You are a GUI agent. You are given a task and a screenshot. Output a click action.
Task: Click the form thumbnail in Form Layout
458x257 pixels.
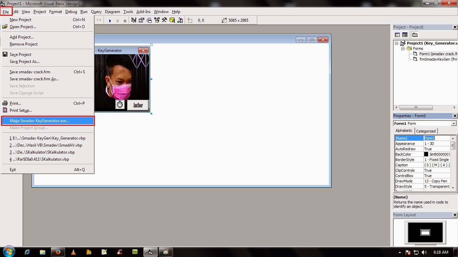point(425,233)
